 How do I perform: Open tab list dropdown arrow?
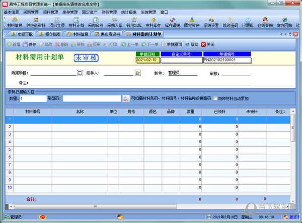pyautogui.click(x=290, y=34)
